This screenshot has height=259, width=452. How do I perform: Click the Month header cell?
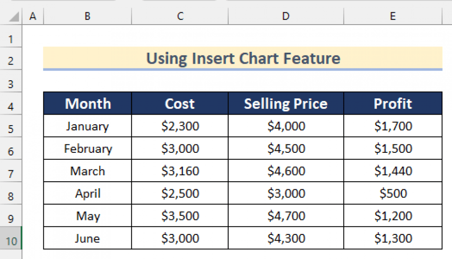[88, 104]
